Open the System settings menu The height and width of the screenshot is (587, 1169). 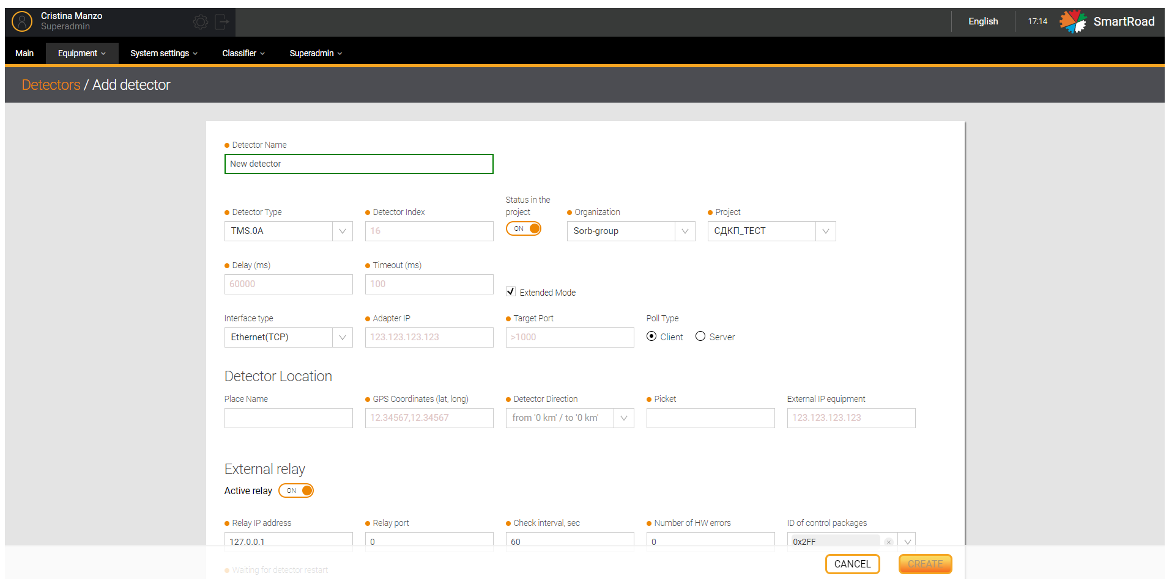point(164,53)
